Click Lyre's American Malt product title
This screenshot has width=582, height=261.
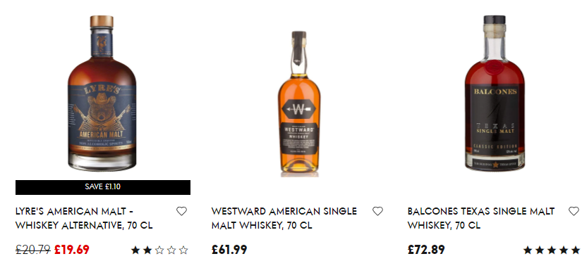[84, 218]
